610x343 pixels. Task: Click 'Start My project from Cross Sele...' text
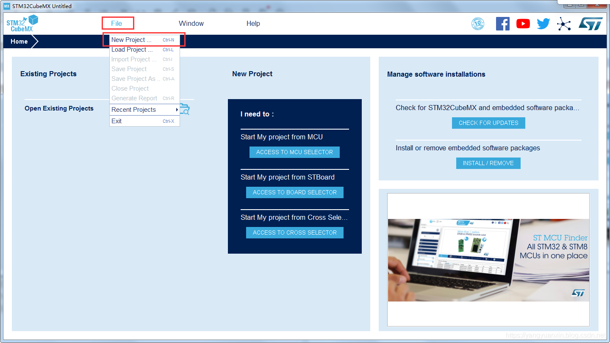pyautogui.click(x=294, y=217)
